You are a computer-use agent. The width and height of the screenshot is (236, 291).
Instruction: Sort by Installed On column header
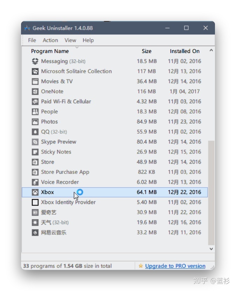184,51
